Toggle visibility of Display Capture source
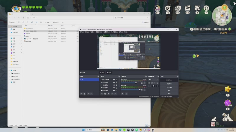 point(114,79)
